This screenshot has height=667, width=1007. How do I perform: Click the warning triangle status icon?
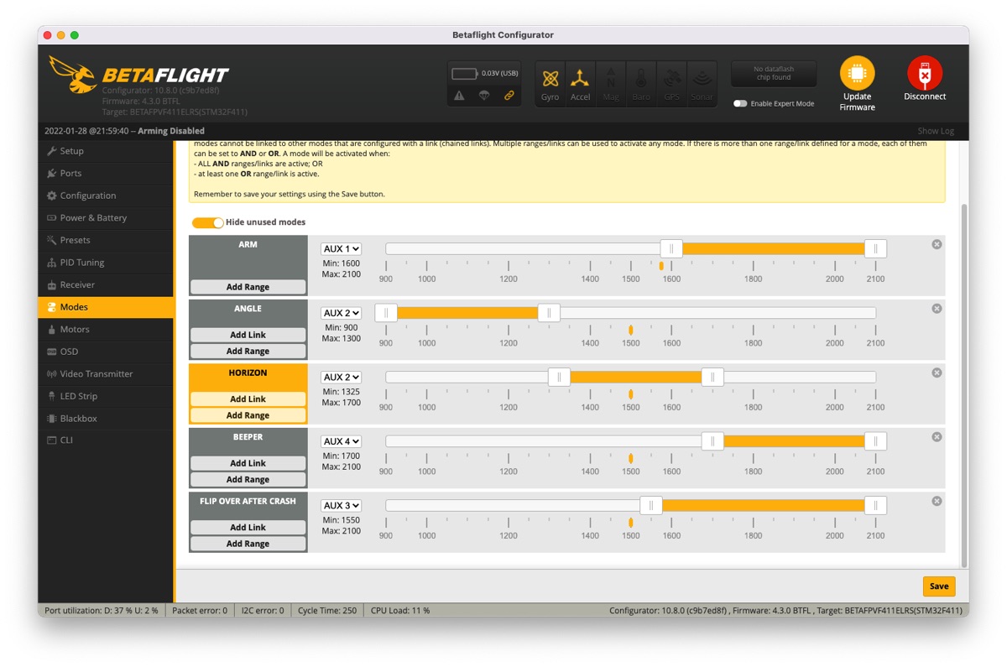coord(459,96)
